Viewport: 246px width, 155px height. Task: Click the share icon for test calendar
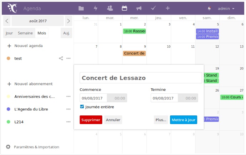tap(61, 58)
